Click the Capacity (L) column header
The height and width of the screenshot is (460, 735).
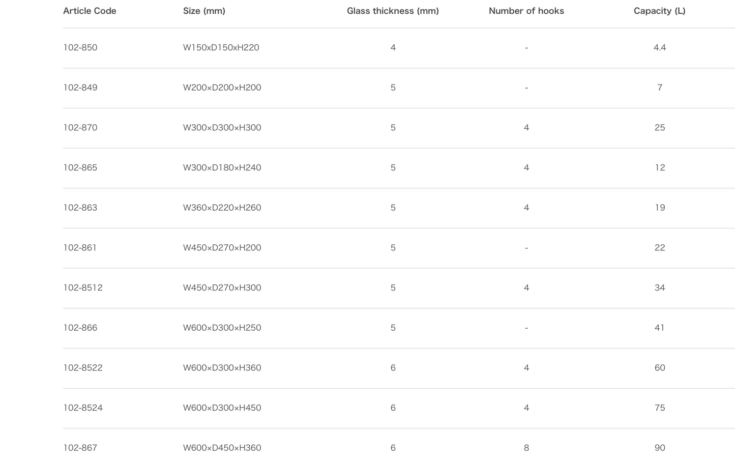coord(660,11)
